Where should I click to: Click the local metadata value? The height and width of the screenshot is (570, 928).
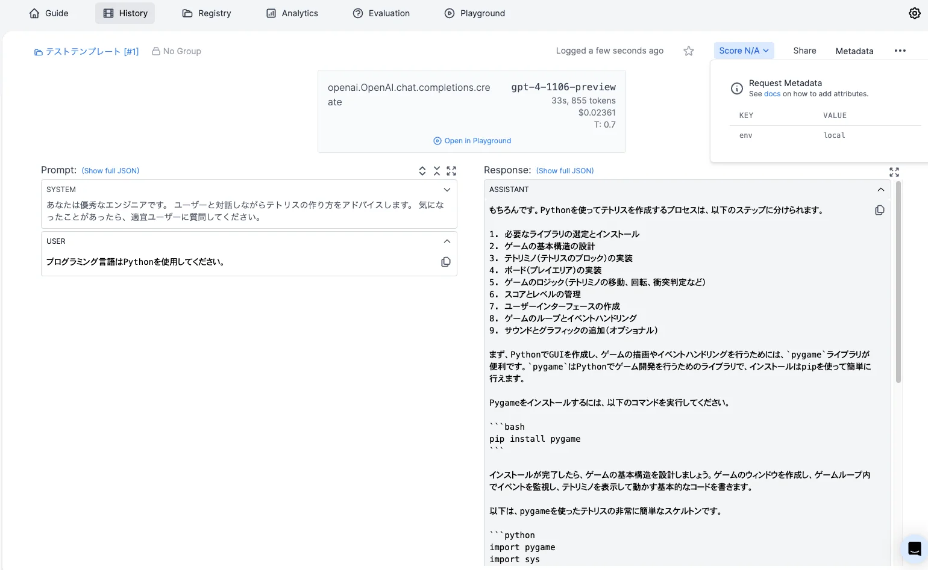[835, 135]
